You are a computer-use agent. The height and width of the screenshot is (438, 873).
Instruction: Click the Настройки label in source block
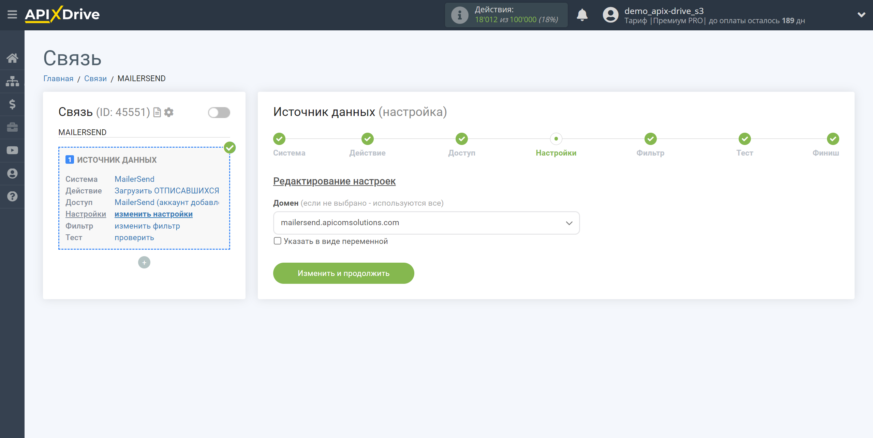point(86,214)
